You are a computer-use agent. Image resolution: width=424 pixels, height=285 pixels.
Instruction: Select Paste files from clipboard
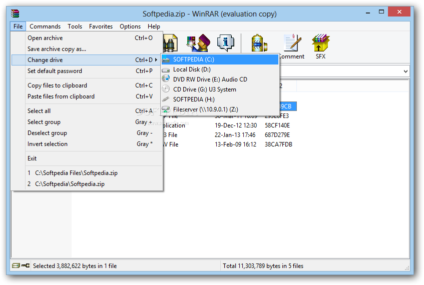[87, 96]
